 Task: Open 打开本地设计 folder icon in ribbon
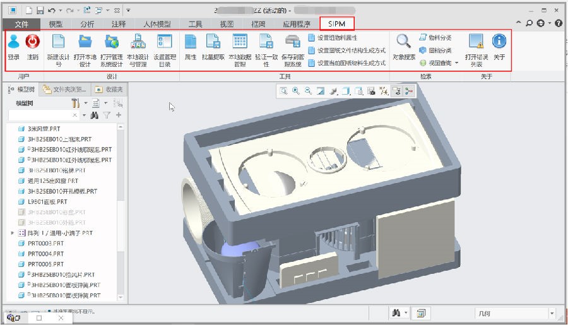(85, 42)
